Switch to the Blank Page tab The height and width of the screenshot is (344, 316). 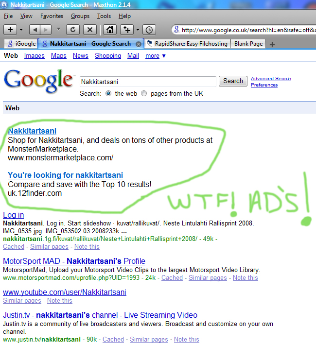point(248,44)
